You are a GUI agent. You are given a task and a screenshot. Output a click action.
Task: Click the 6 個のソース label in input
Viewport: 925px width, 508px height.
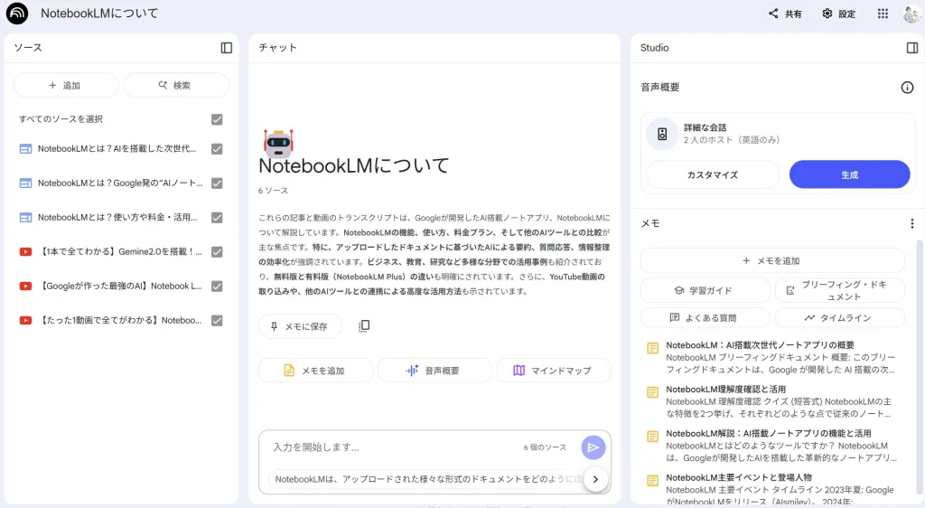pos(545,447)
